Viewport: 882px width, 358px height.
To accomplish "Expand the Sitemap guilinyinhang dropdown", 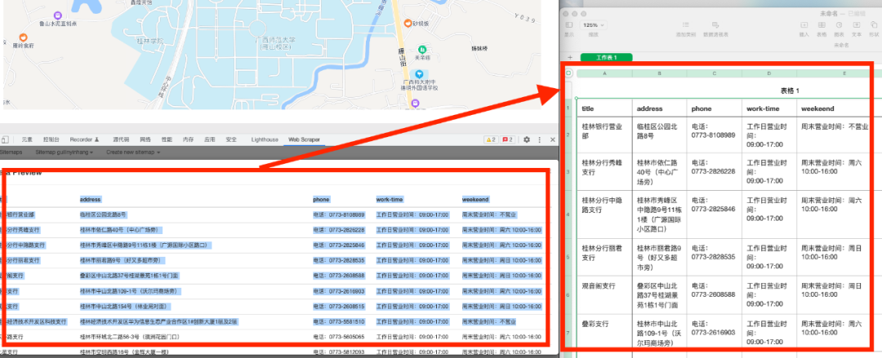I will tap(64, 152).
